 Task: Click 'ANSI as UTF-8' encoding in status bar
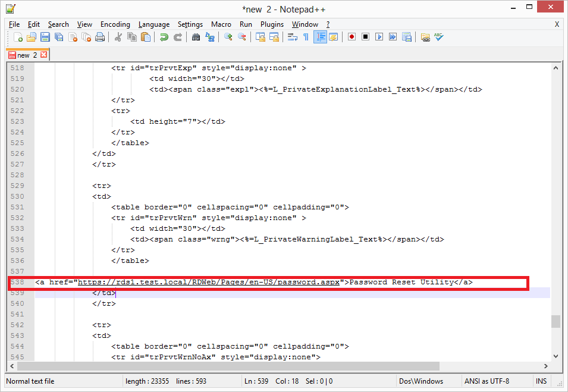(x=487, y=381)
